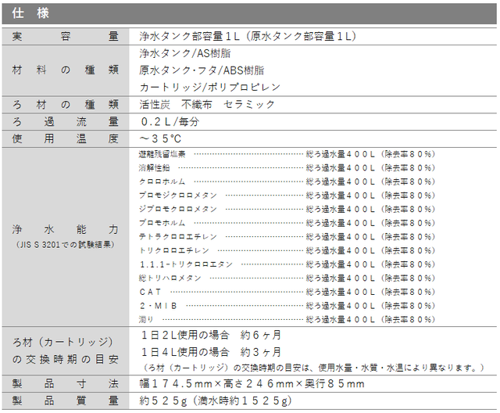
Task: Click ブロモホルム substance name
Action: [x=162, y=223]
